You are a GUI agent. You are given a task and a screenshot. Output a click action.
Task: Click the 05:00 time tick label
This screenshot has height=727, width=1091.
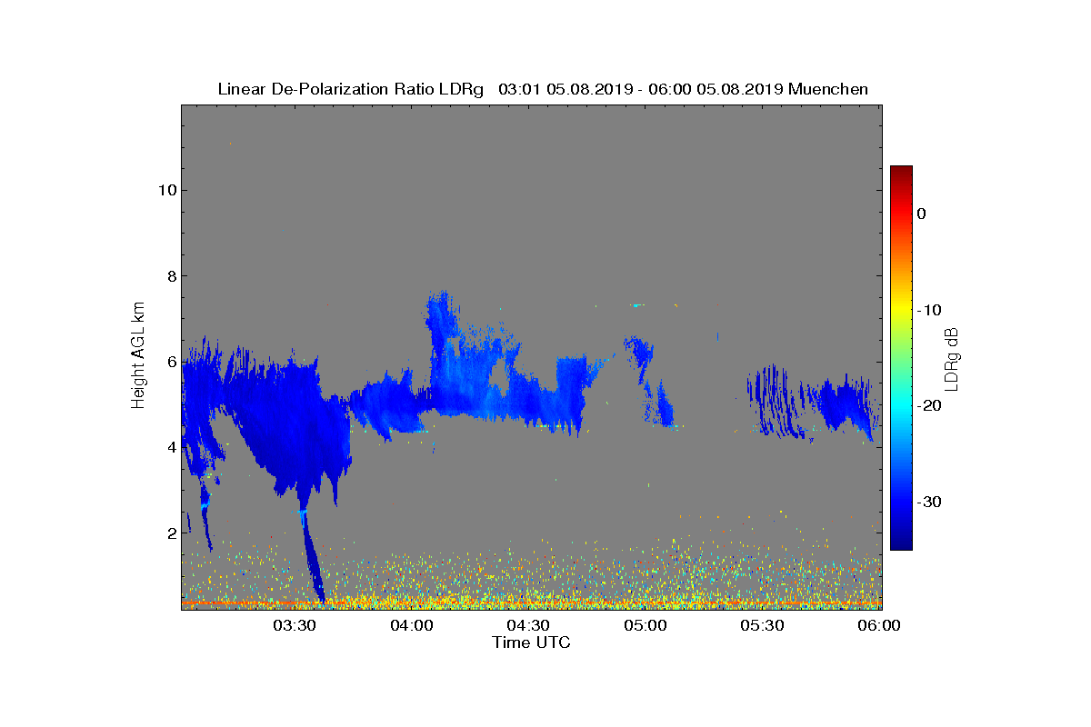click(x=646, y=625)
